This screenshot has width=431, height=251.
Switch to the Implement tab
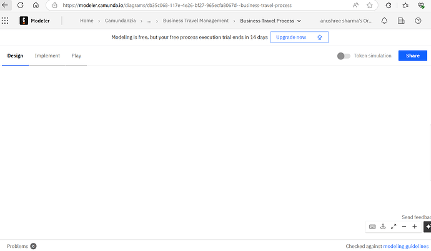pos(47,56)
